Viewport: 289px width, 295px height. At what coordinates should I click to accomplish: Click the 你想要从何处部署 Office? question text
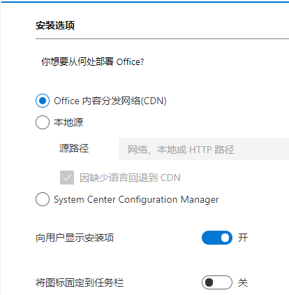point(92,62)
